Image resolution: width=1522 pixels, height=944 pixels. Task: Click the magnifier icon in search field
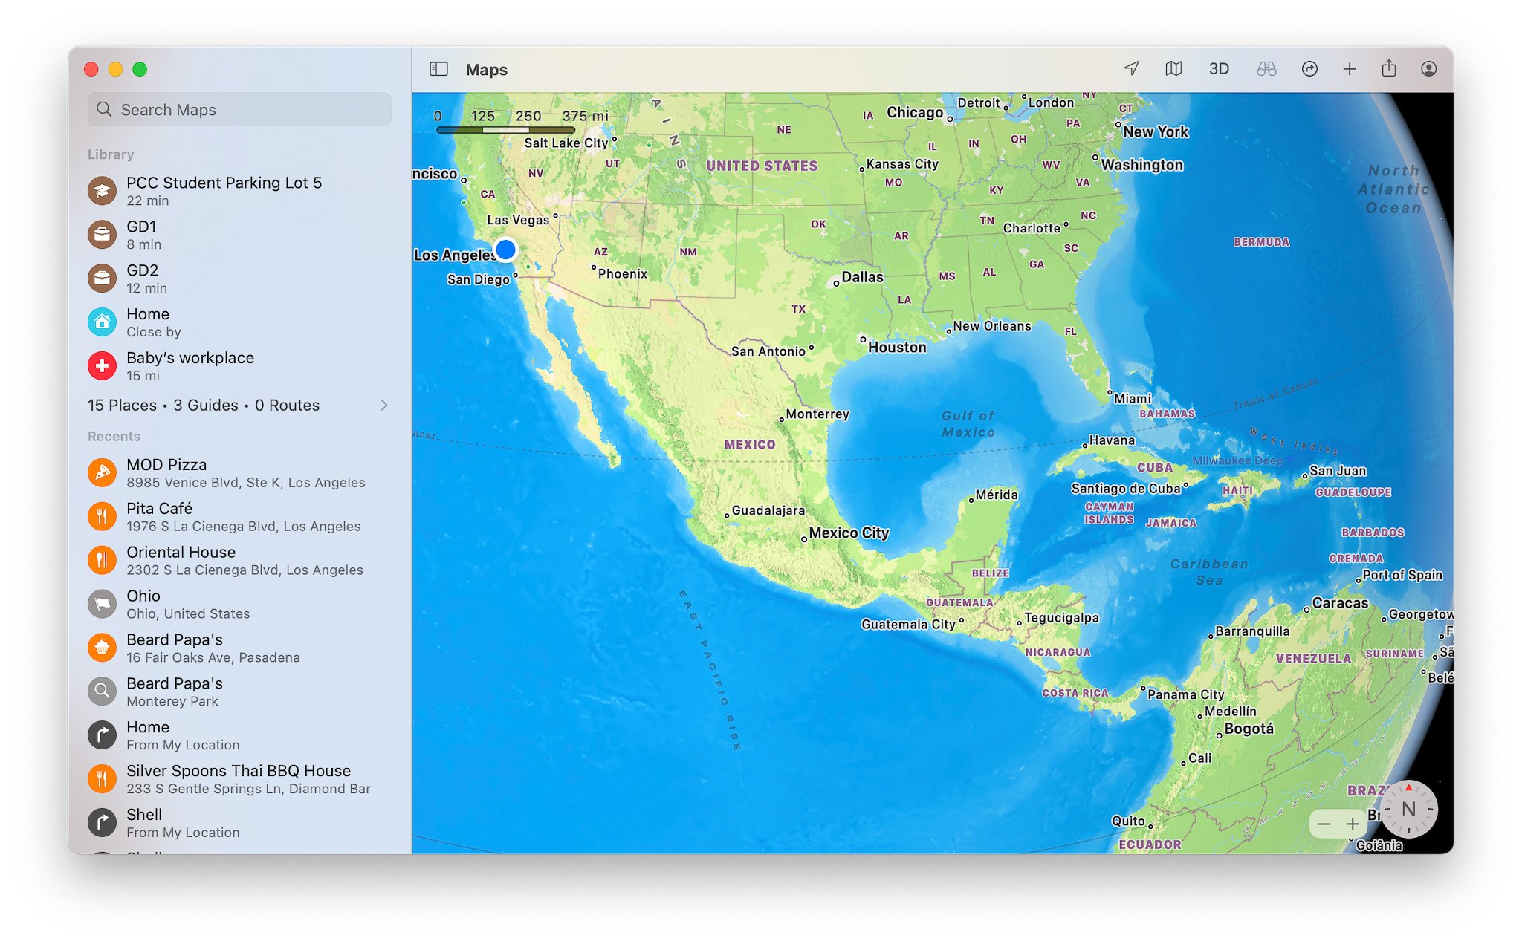[105, 110]
